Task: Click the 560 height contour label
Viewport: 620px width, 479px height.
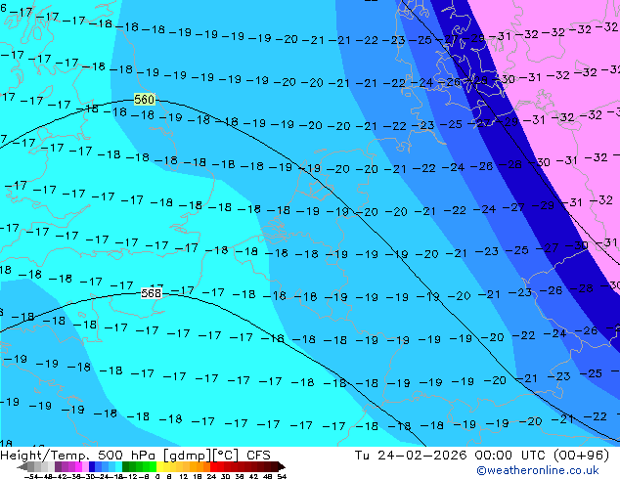Action: pos(145,99)
